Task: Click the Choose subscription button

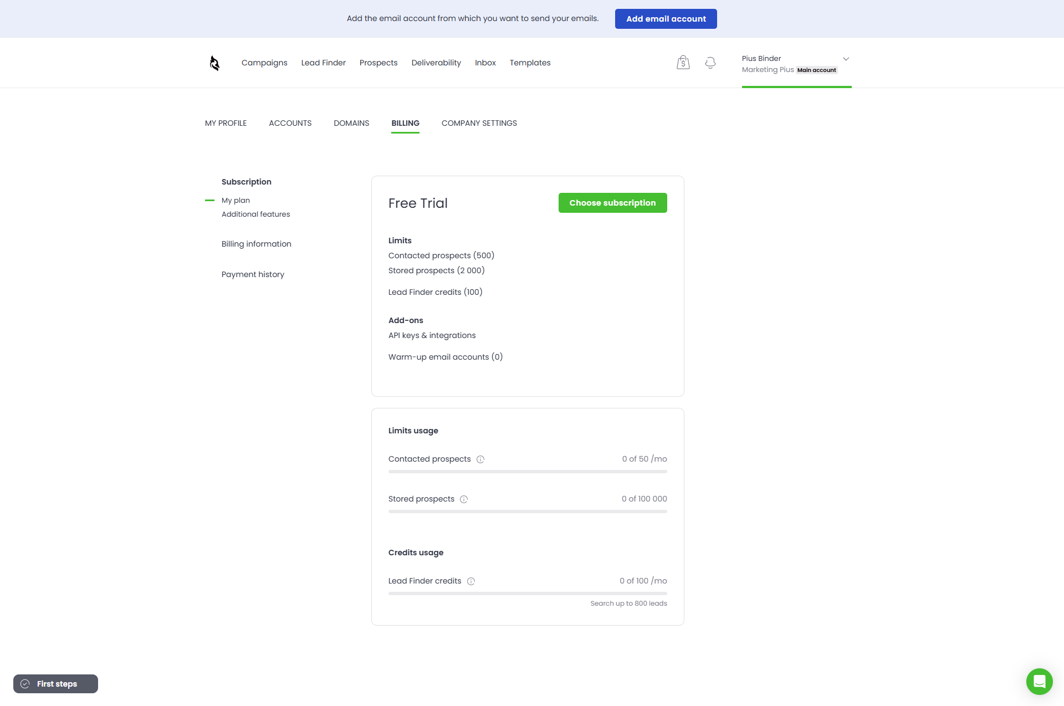Action: tap(612, 203)
